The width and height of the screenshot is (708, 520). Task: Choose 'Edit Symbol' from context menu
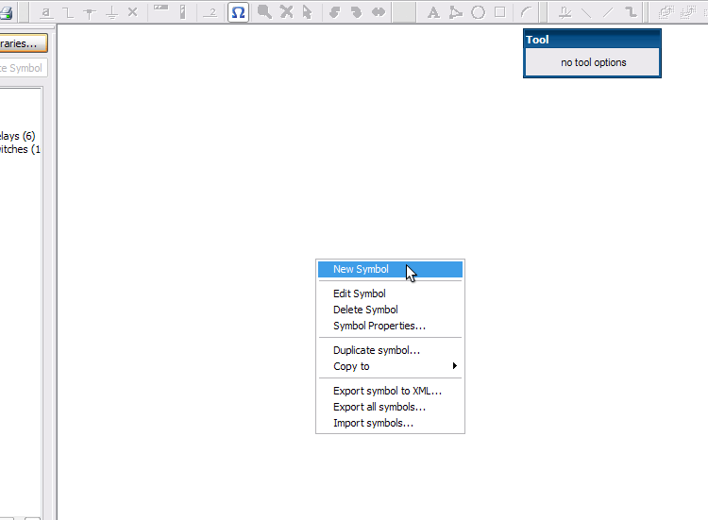(359, 294)
